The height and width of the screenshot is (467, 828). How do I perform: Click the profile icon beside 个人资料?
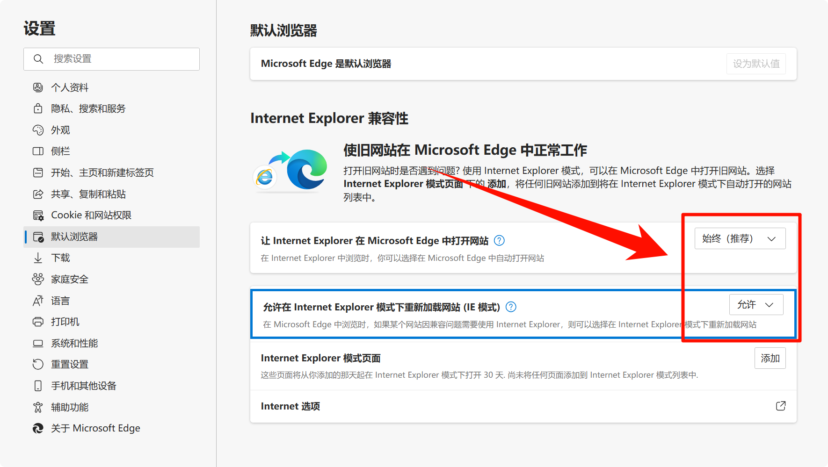pos(38,87)
